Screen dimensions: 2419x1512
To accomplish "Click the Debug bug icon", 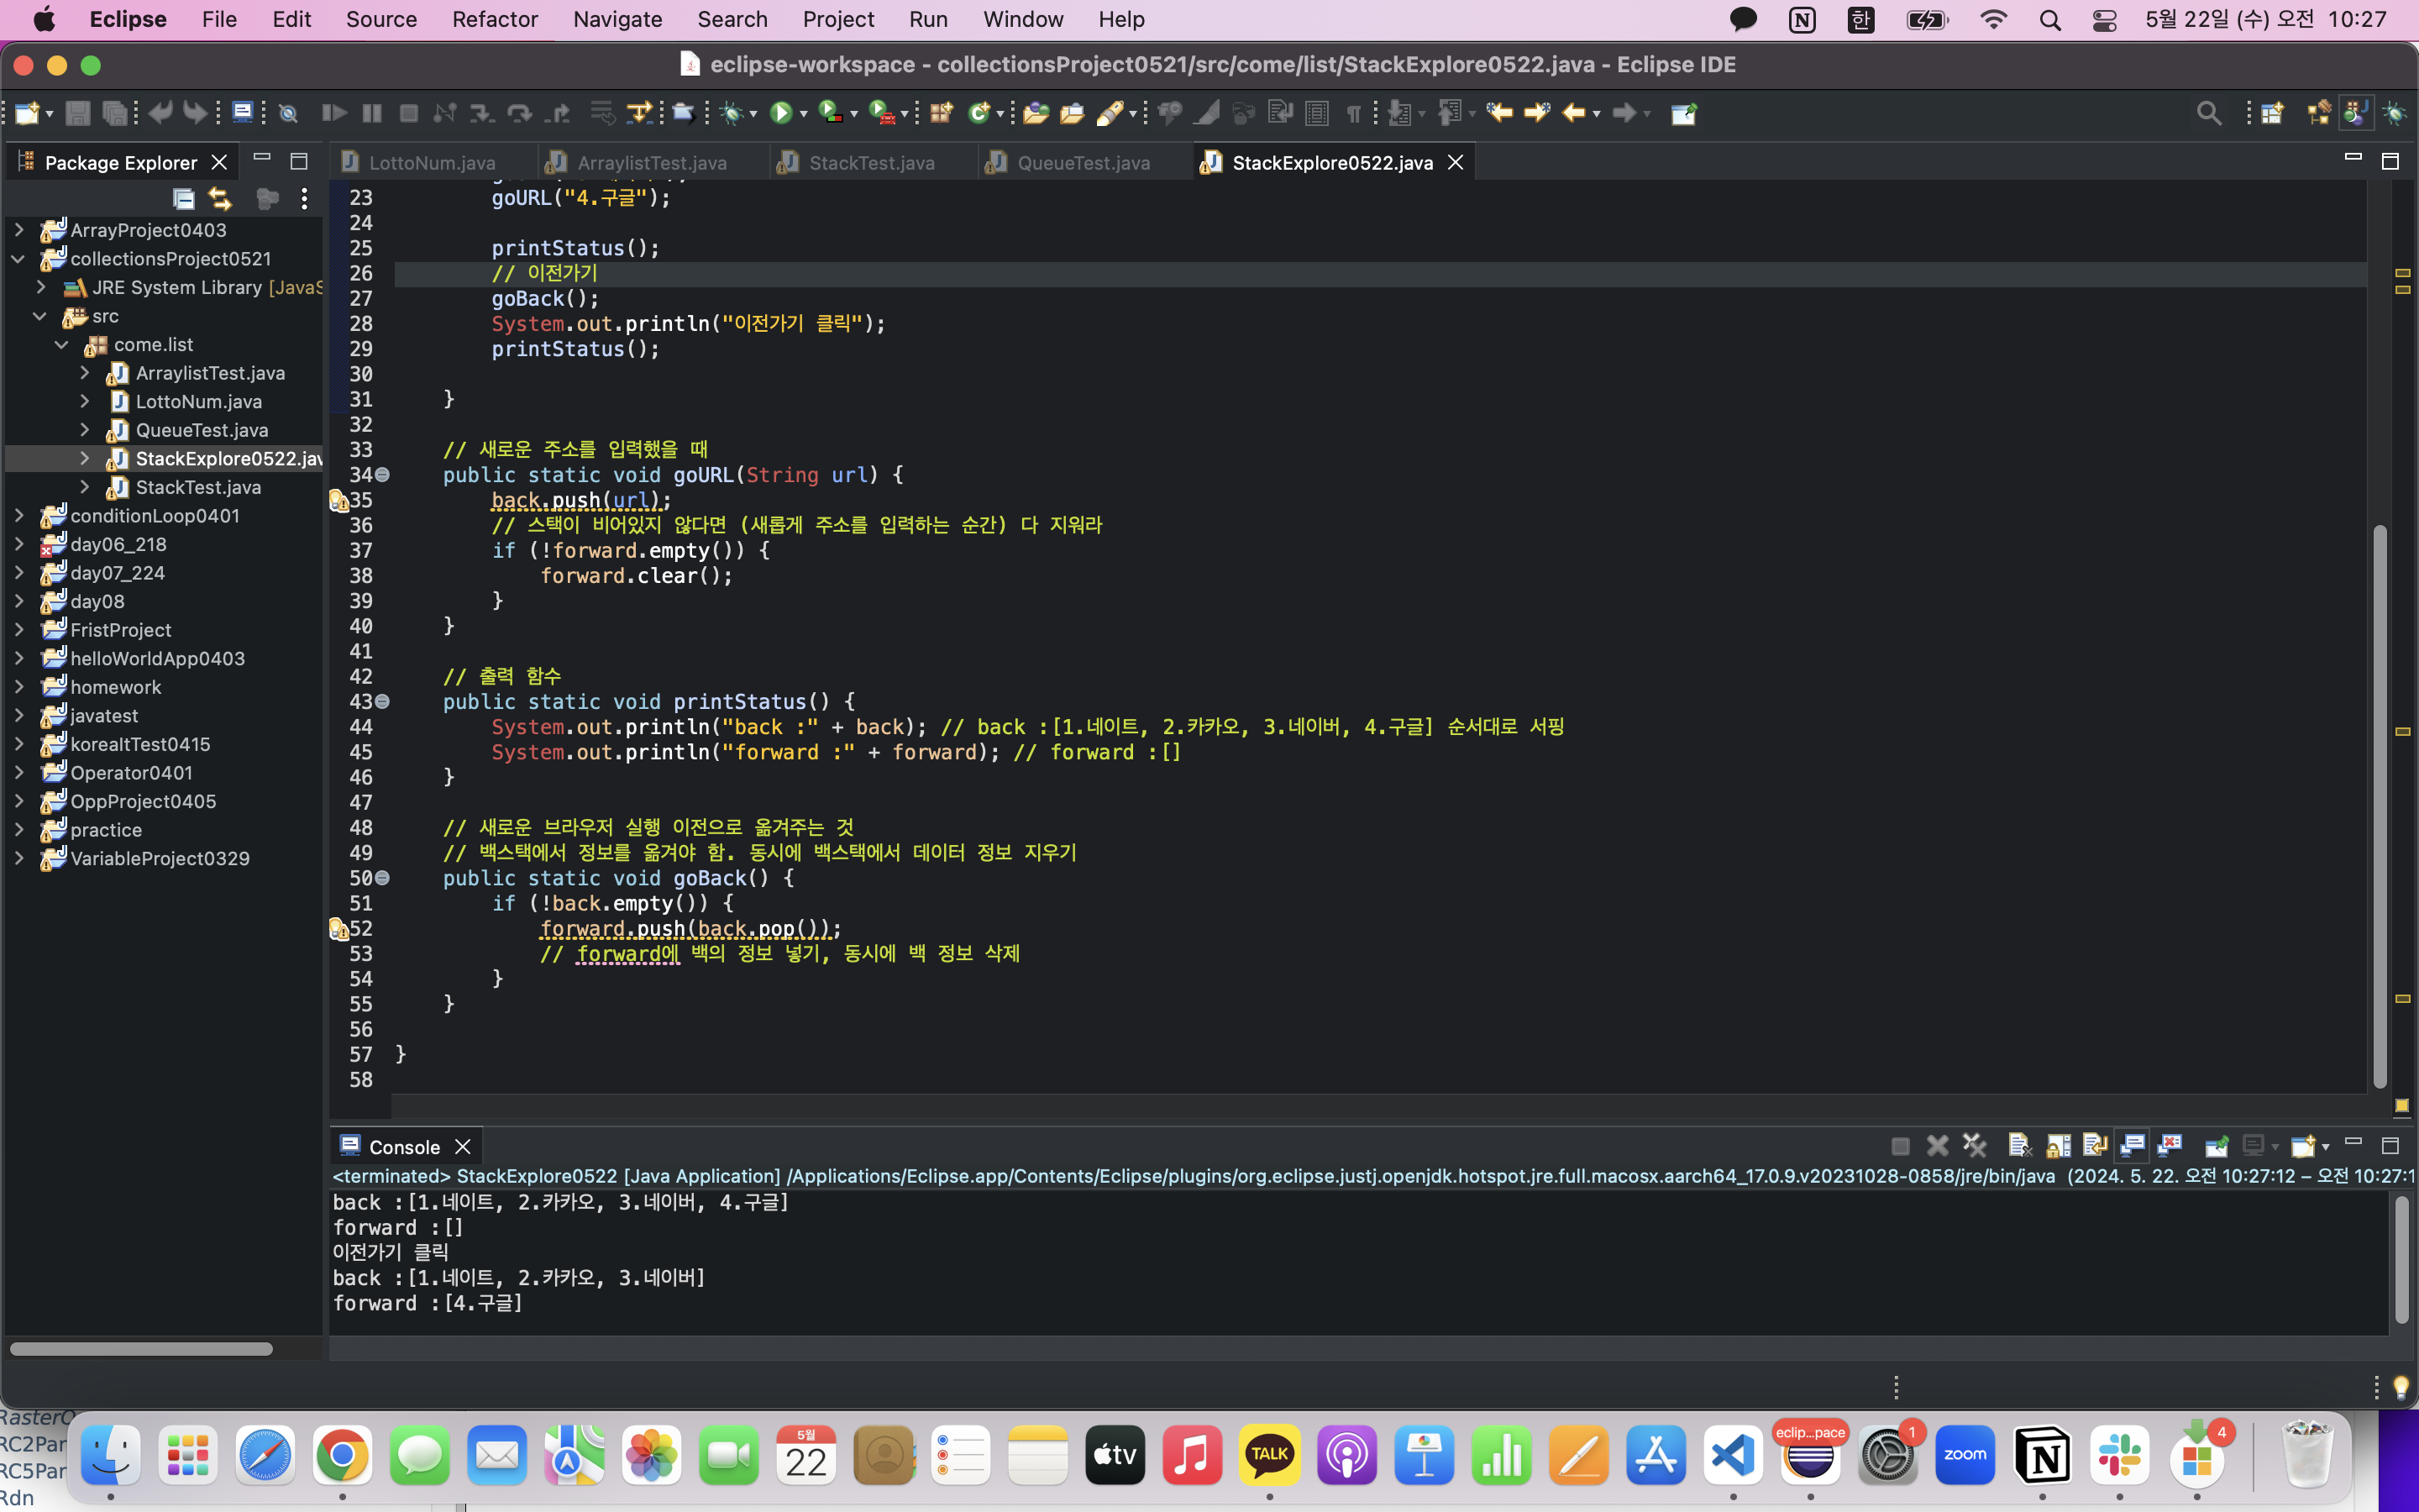I will [x=732, y=113].
